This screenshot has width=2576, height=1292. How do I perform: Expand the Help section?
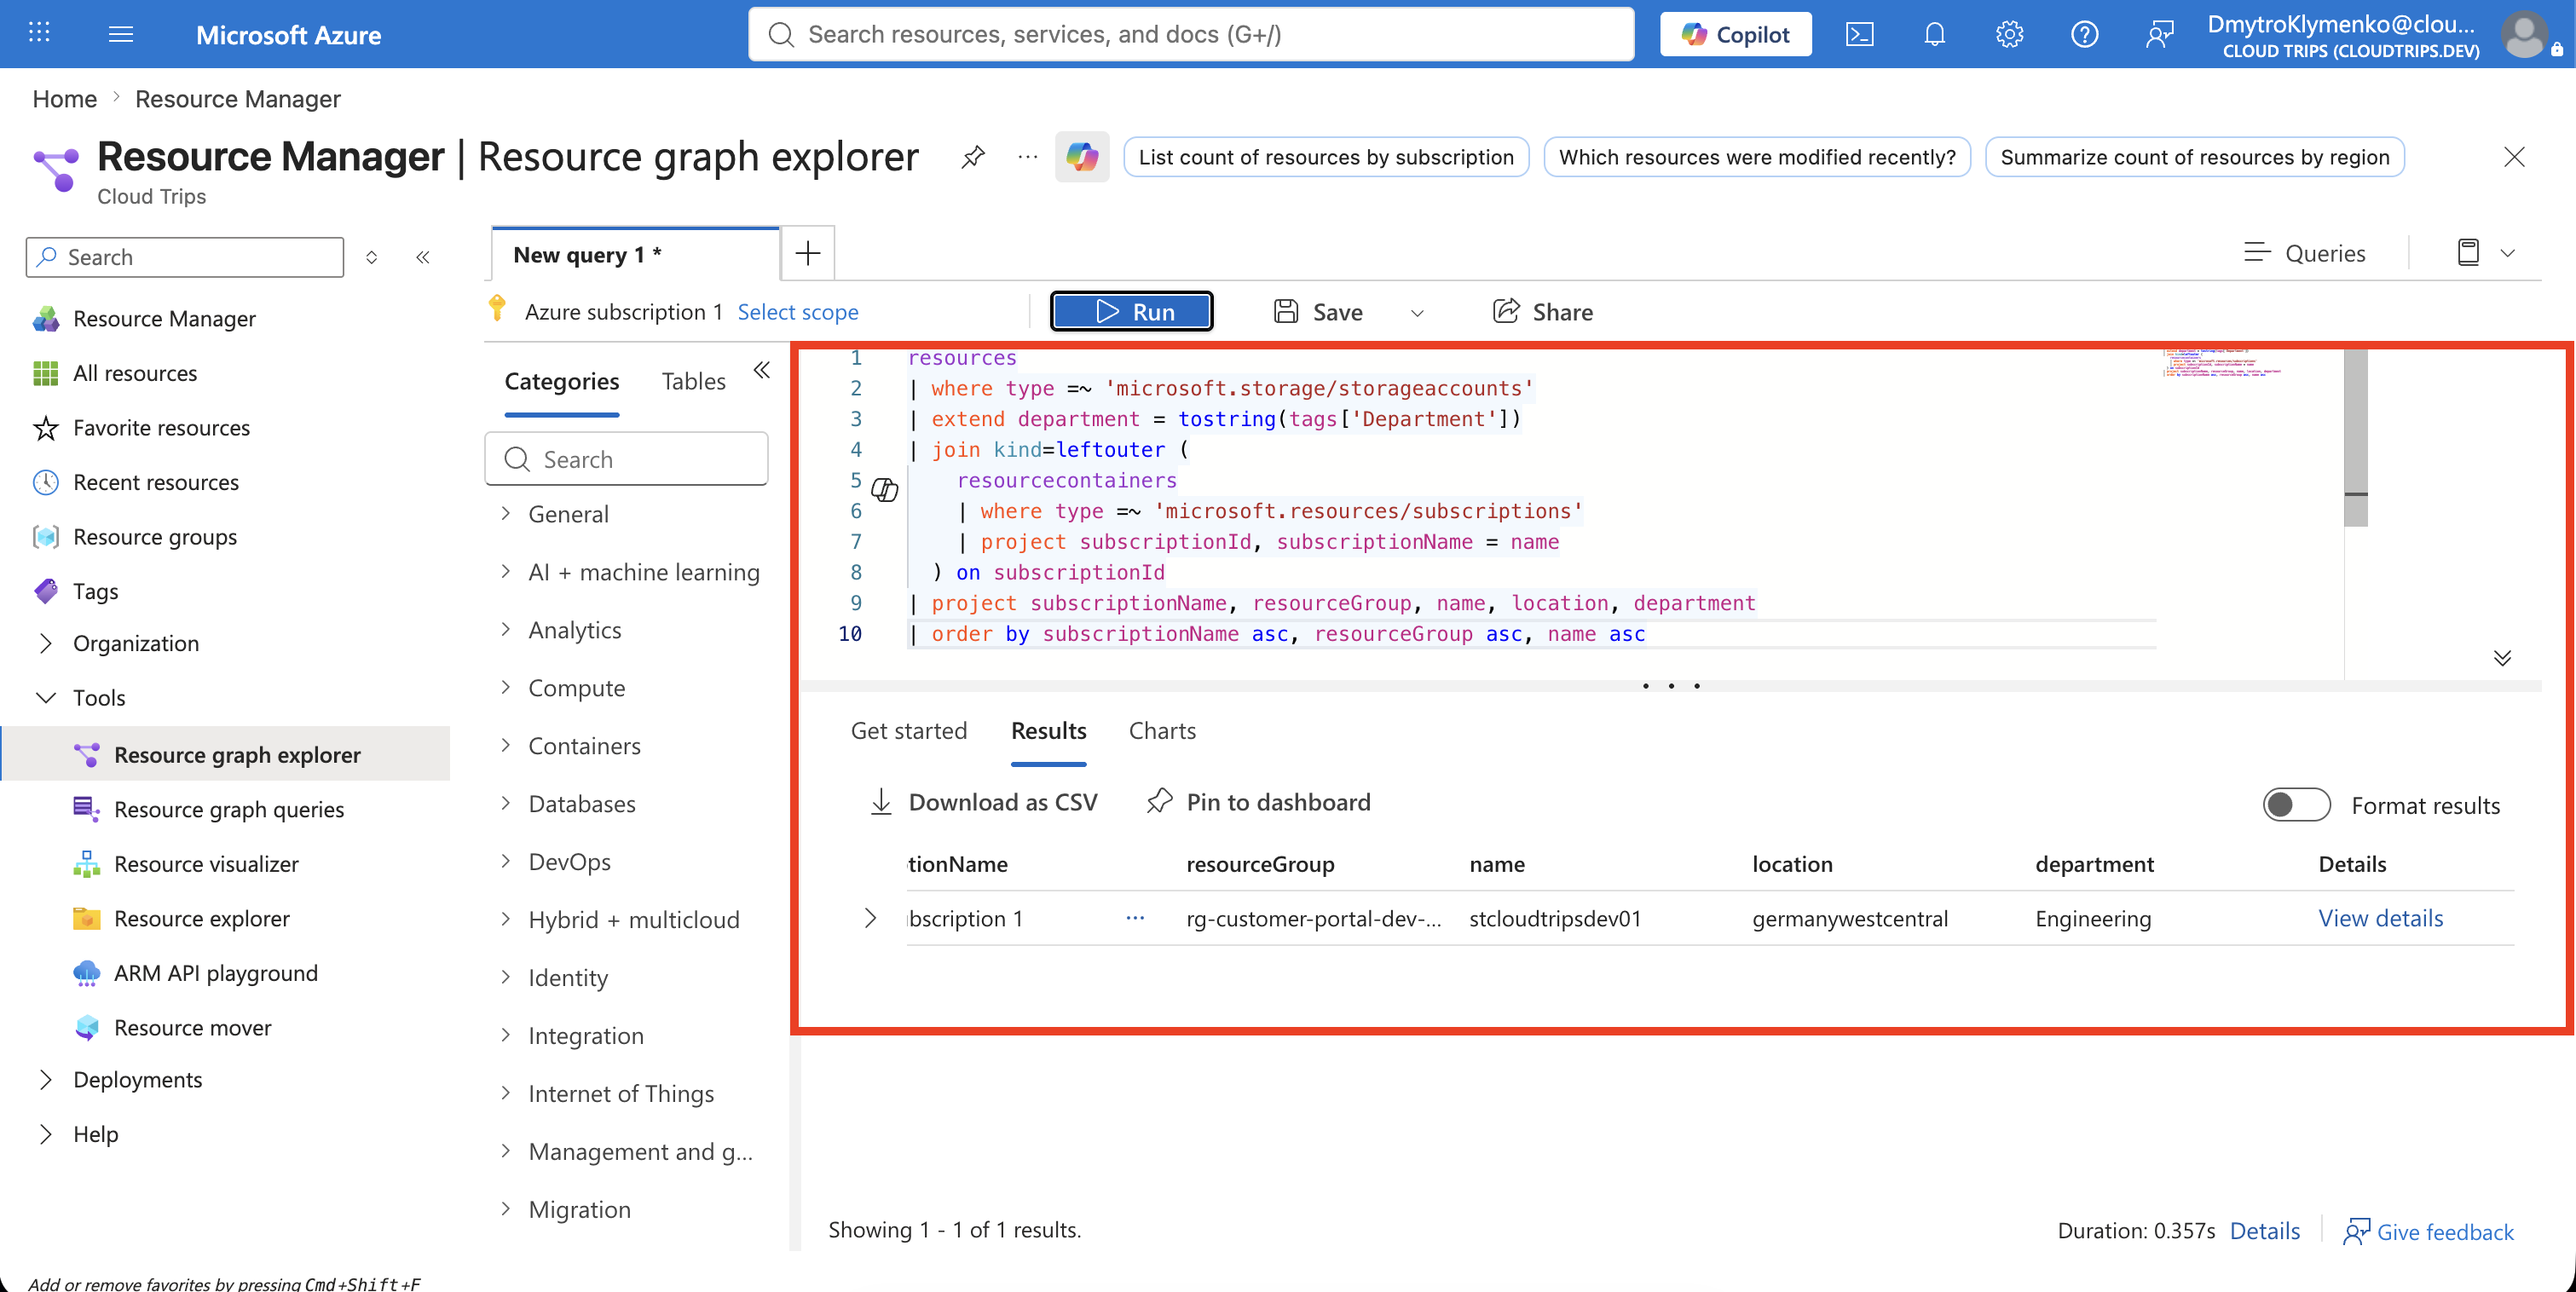pos(46,1134)
